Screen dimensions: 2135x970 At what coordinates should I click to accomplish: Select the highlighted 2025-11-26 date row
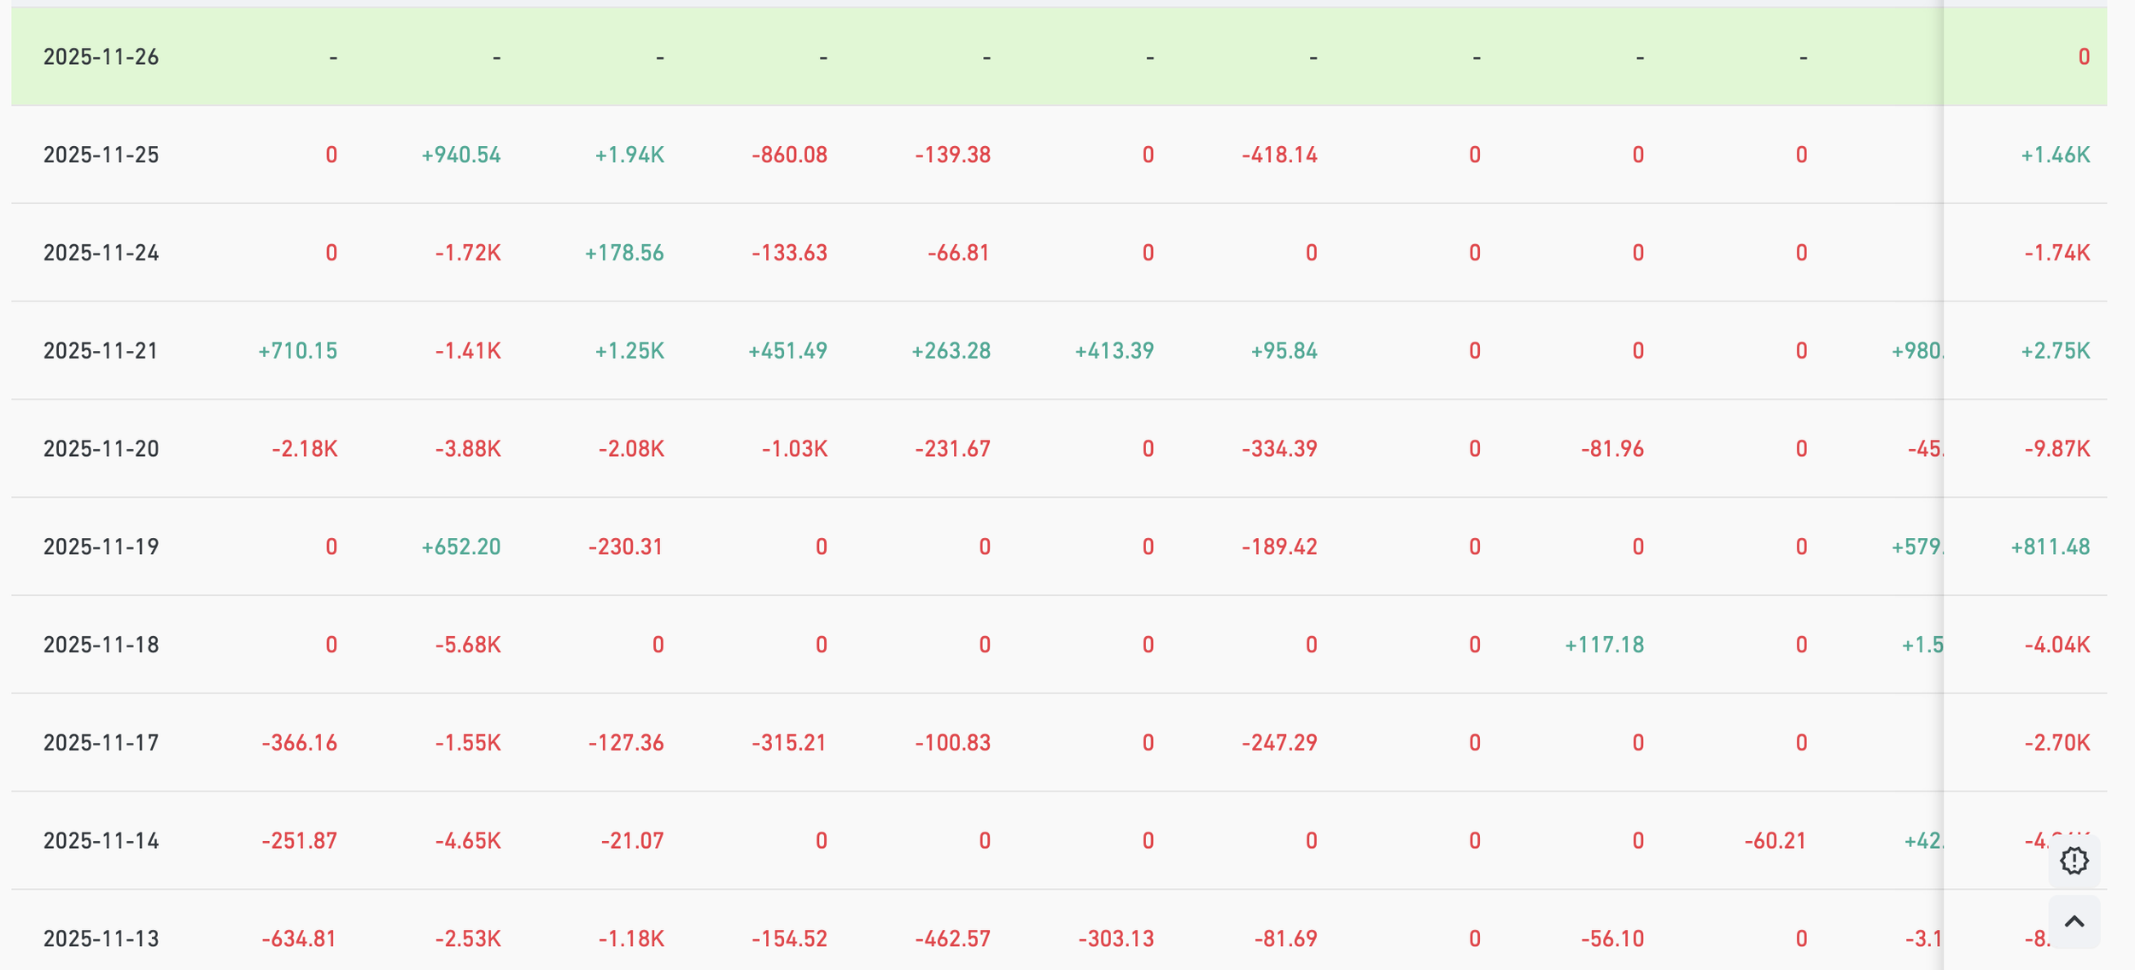click(x=101, y=57)
